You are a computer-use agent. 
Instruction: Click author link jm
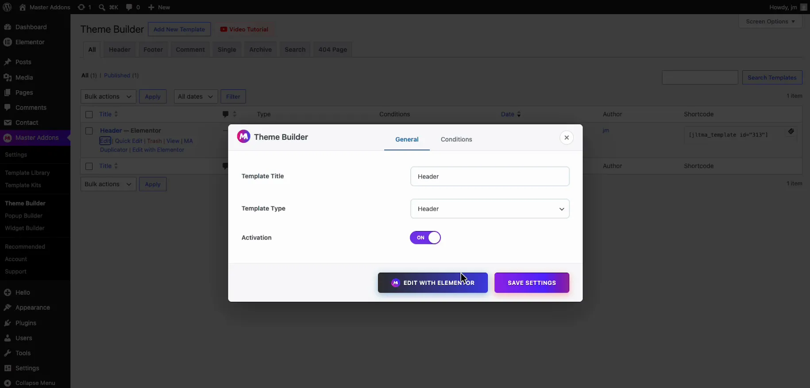tap(606, 130)
